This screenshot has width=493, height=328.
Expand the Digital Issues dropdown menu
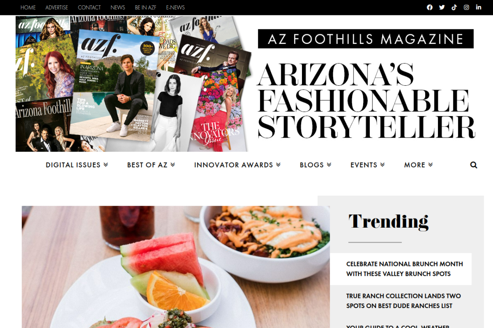(77, 165)
